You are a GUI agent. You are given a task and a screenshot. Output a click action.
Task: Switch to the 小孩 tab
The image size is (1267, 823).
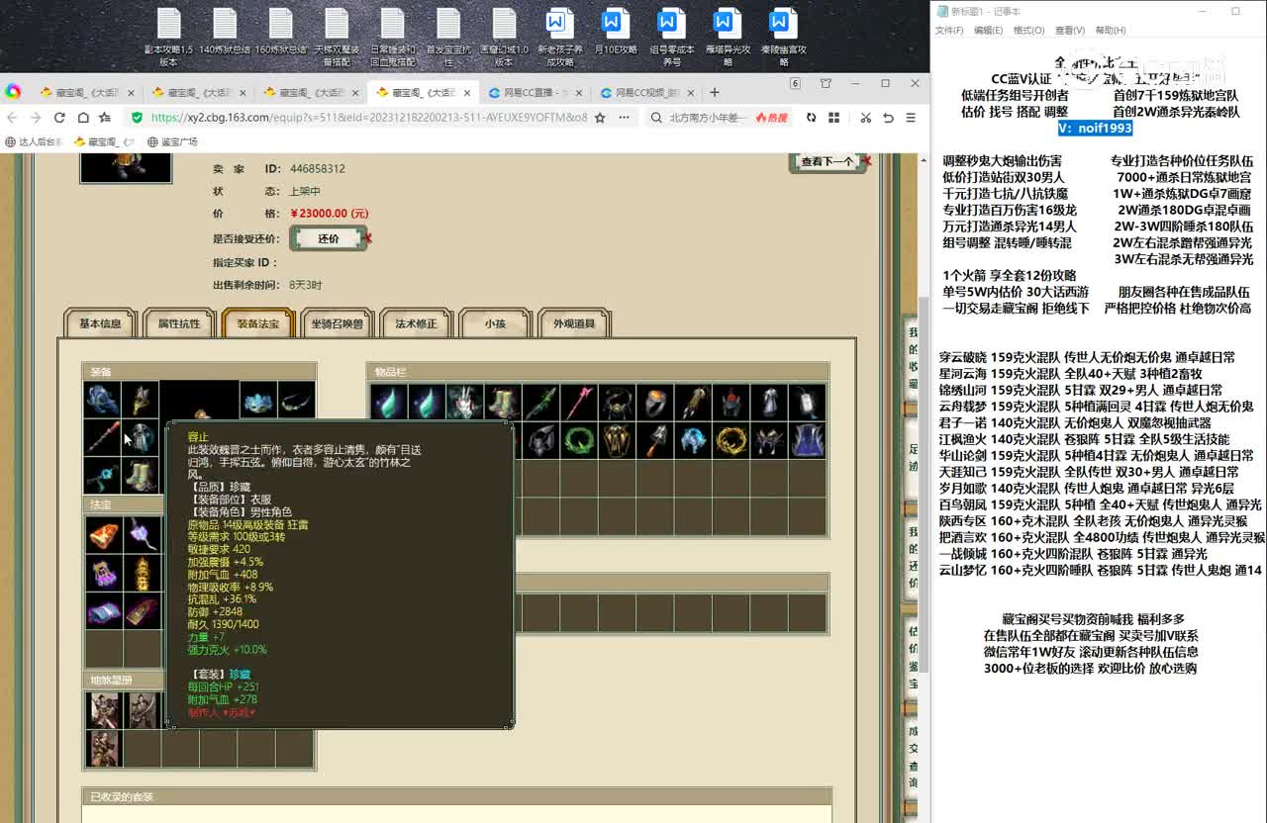(x=495, y=323)
